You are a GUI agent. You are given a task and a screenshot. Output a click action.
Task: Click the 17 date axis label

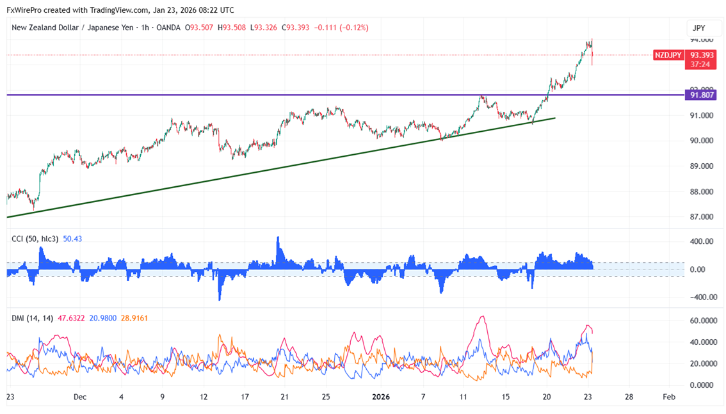click(245, 397)
